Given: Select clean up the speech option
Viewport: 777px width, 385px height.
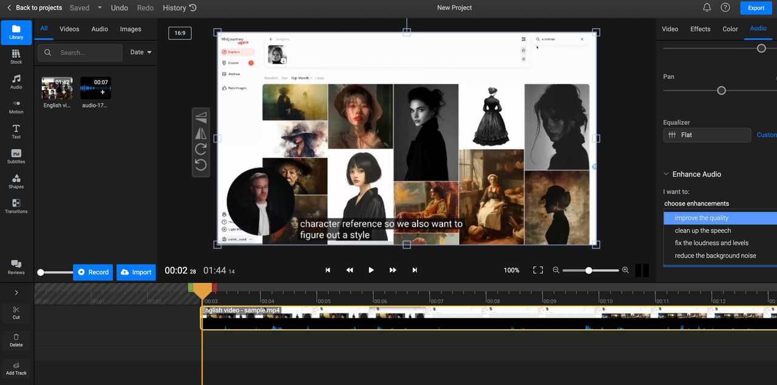Looking at the screenshot, I should [720, 230].
